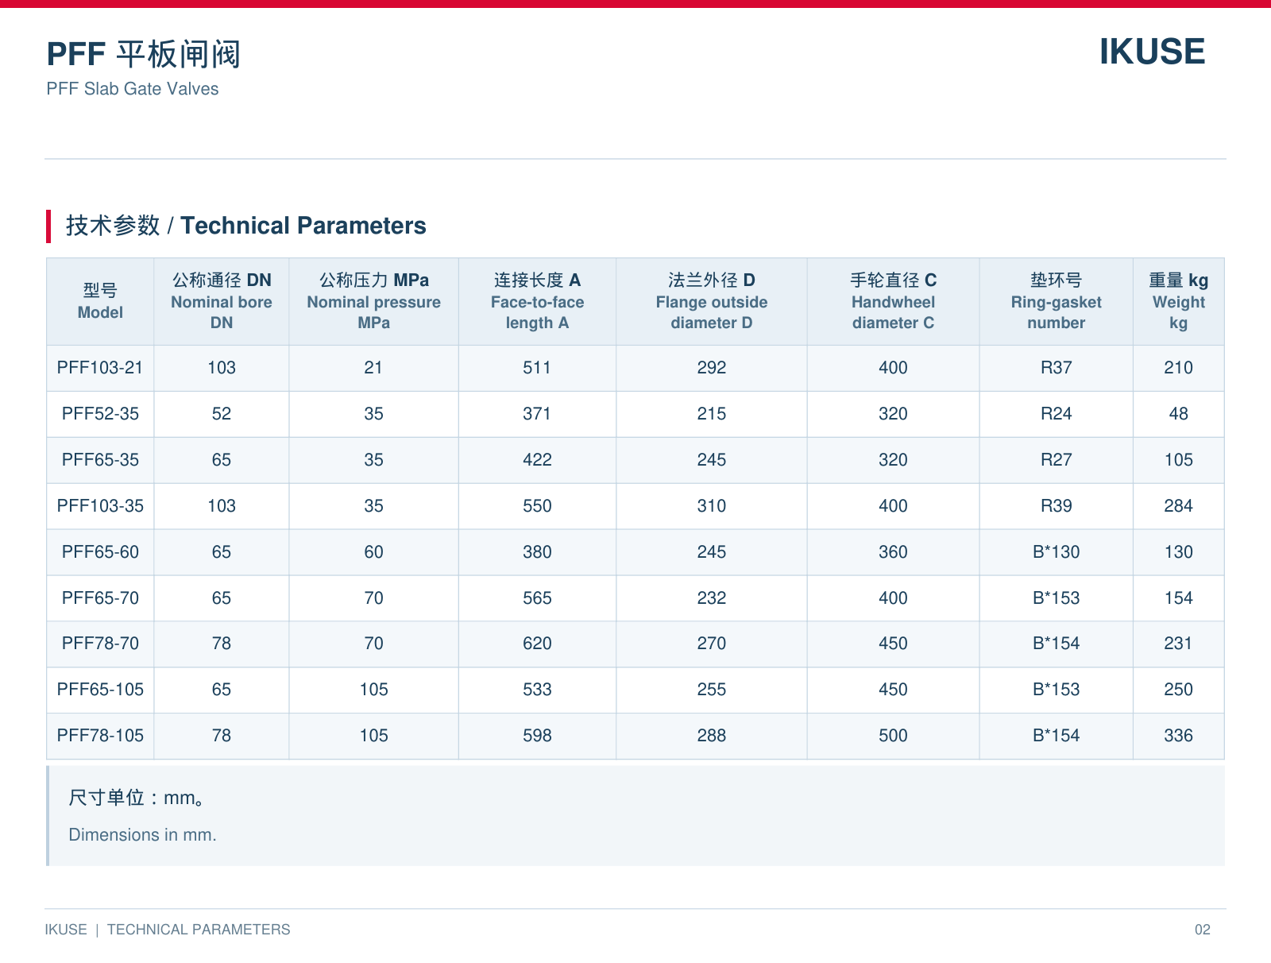The image size is (1271, 963).
Task: Click the Technical Parameters section heading
Action: (246, 226)
